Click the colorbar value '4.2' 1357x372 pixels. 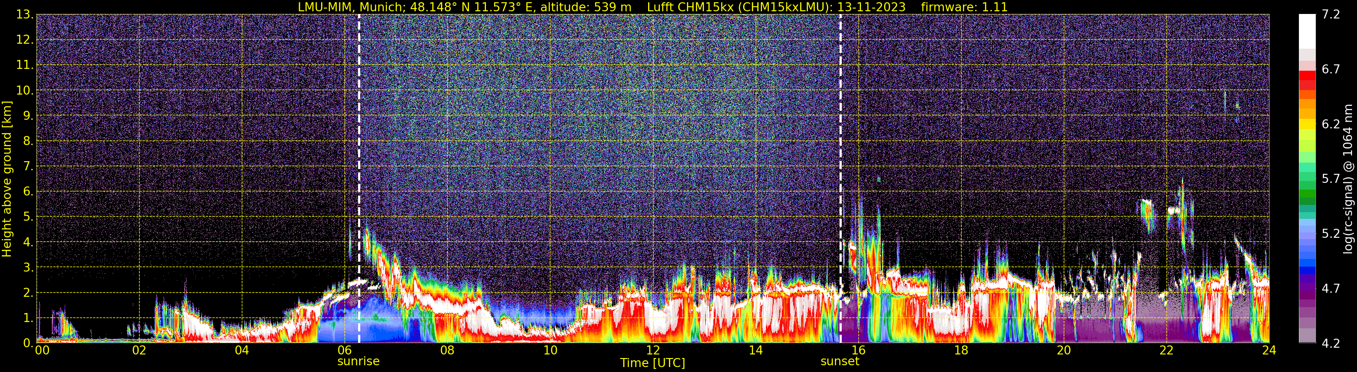pyautogui.click(x=1331, y=343)
